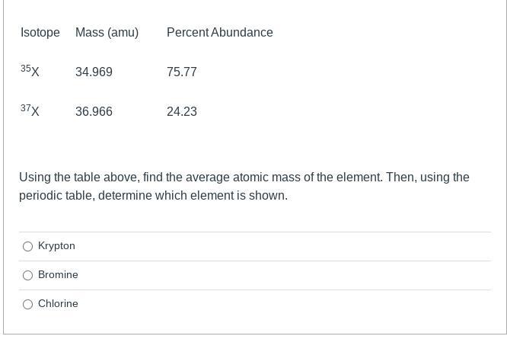Click the 37X isotope cell
This screenshot has height=352, width=507.
click(x=30, y=111)
